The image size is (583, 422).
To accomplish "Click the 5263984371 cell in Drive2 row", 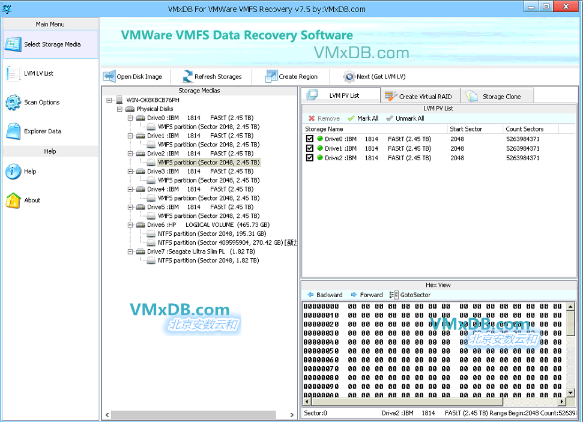I will (523, 158).
